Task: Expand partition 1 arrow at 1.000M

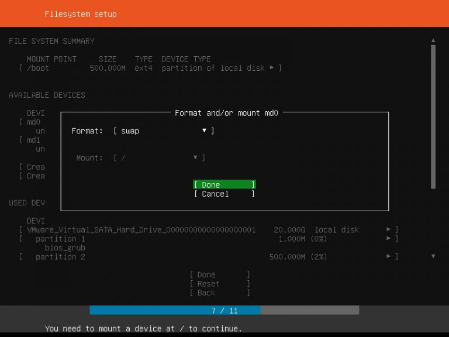Action: [388, 238]
